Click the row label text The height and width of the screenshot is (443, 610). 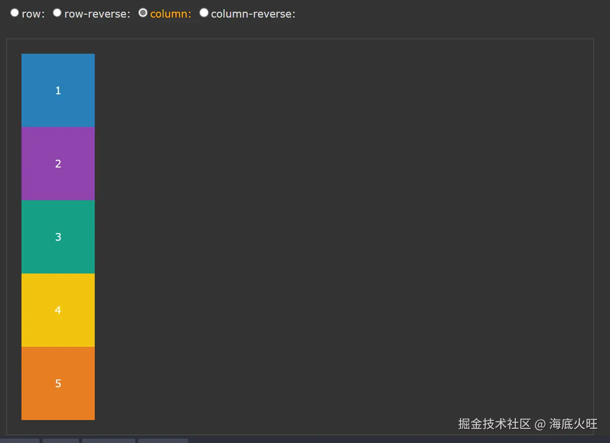pos(34,14)
